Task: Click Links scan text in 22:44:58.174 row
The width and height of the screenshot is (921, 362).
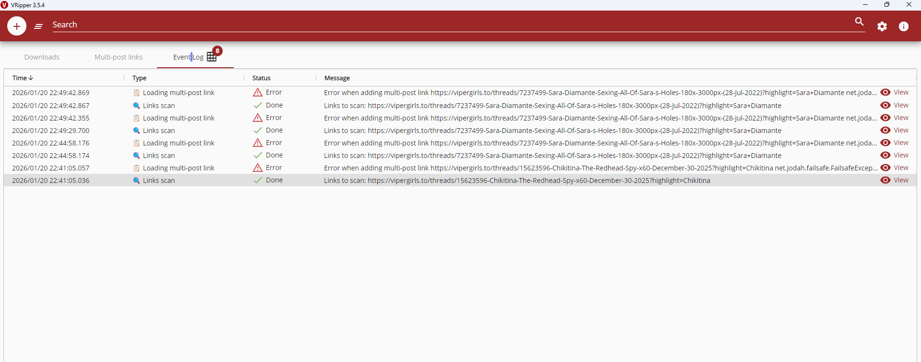Action: point(159,156)
